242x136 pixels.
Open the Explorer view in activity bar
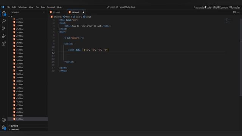click(4, 14)
